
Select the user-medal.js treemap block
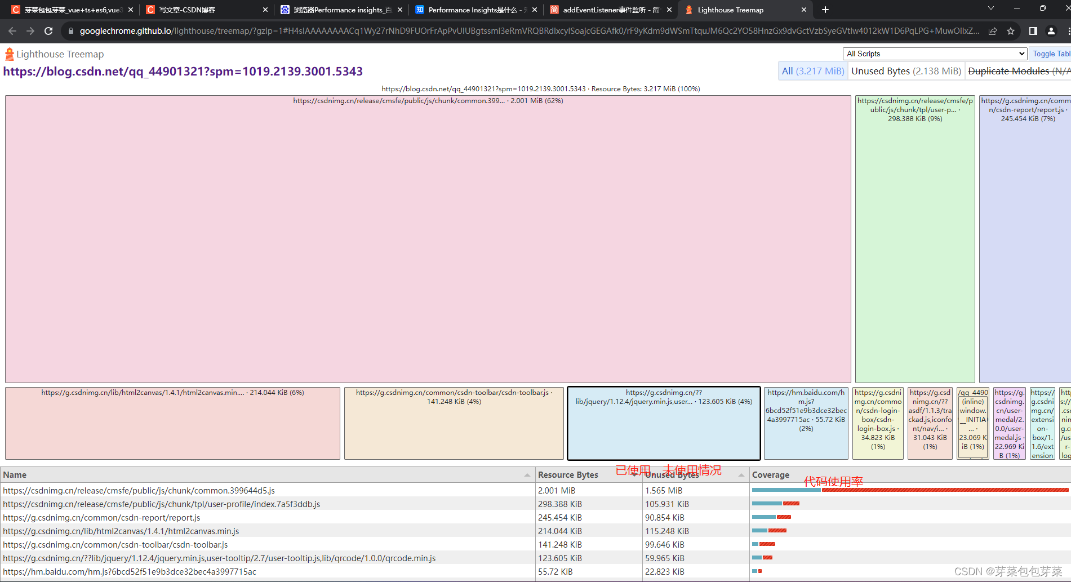[1009, 423]
